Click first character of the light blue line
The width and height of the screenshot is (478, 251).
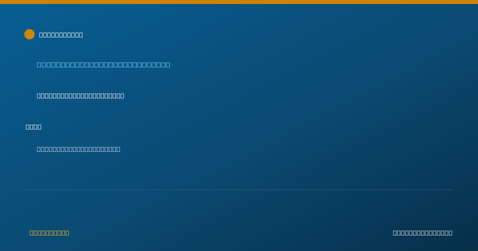tap(39, 65)
